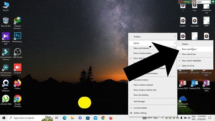Expand News and interests submenu
Viewport: 215px width, 121px height.
point(141,48)
